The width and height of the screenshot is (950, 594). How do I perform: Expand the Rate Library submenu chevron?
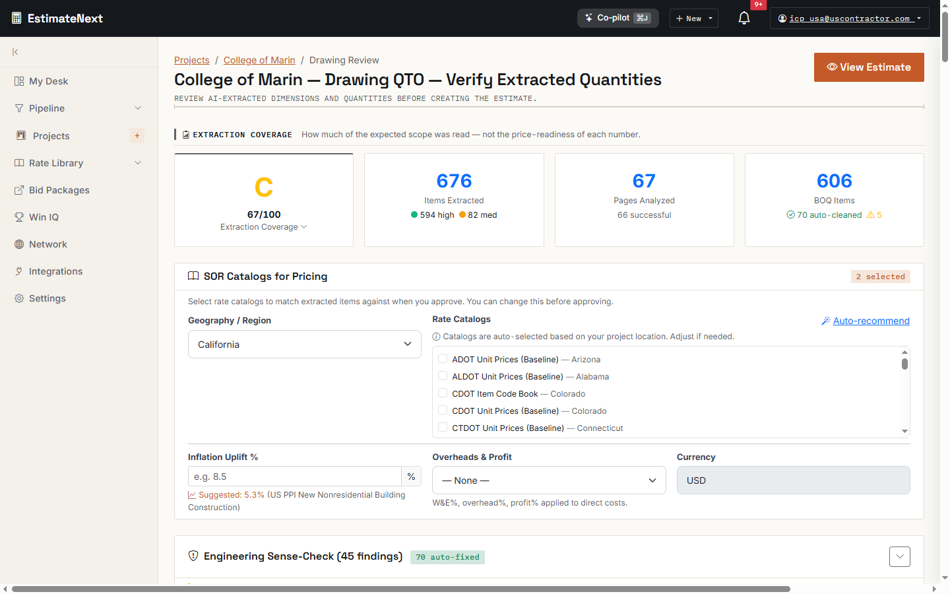pyautogui.click(x=138, y=163)
